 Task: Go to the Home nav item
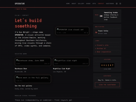[x=68, y=4]
